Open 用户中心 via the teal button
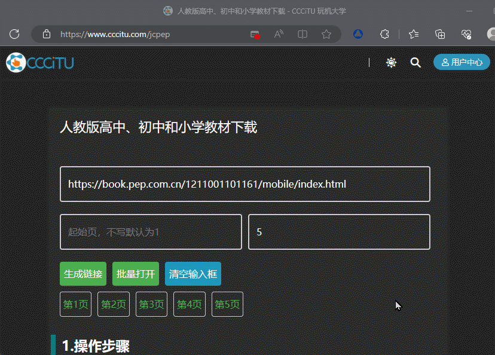 (462, 62)
